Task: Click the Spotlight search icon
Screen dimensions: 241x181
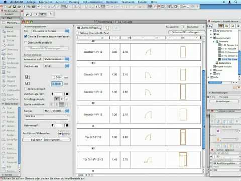Action: point(235,2)
